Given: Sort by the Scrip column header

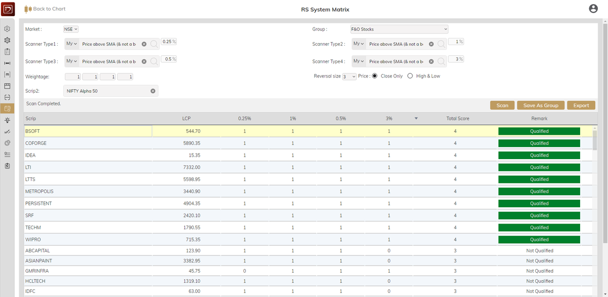Looking at the screenshot, I should (x=30, y=119).
